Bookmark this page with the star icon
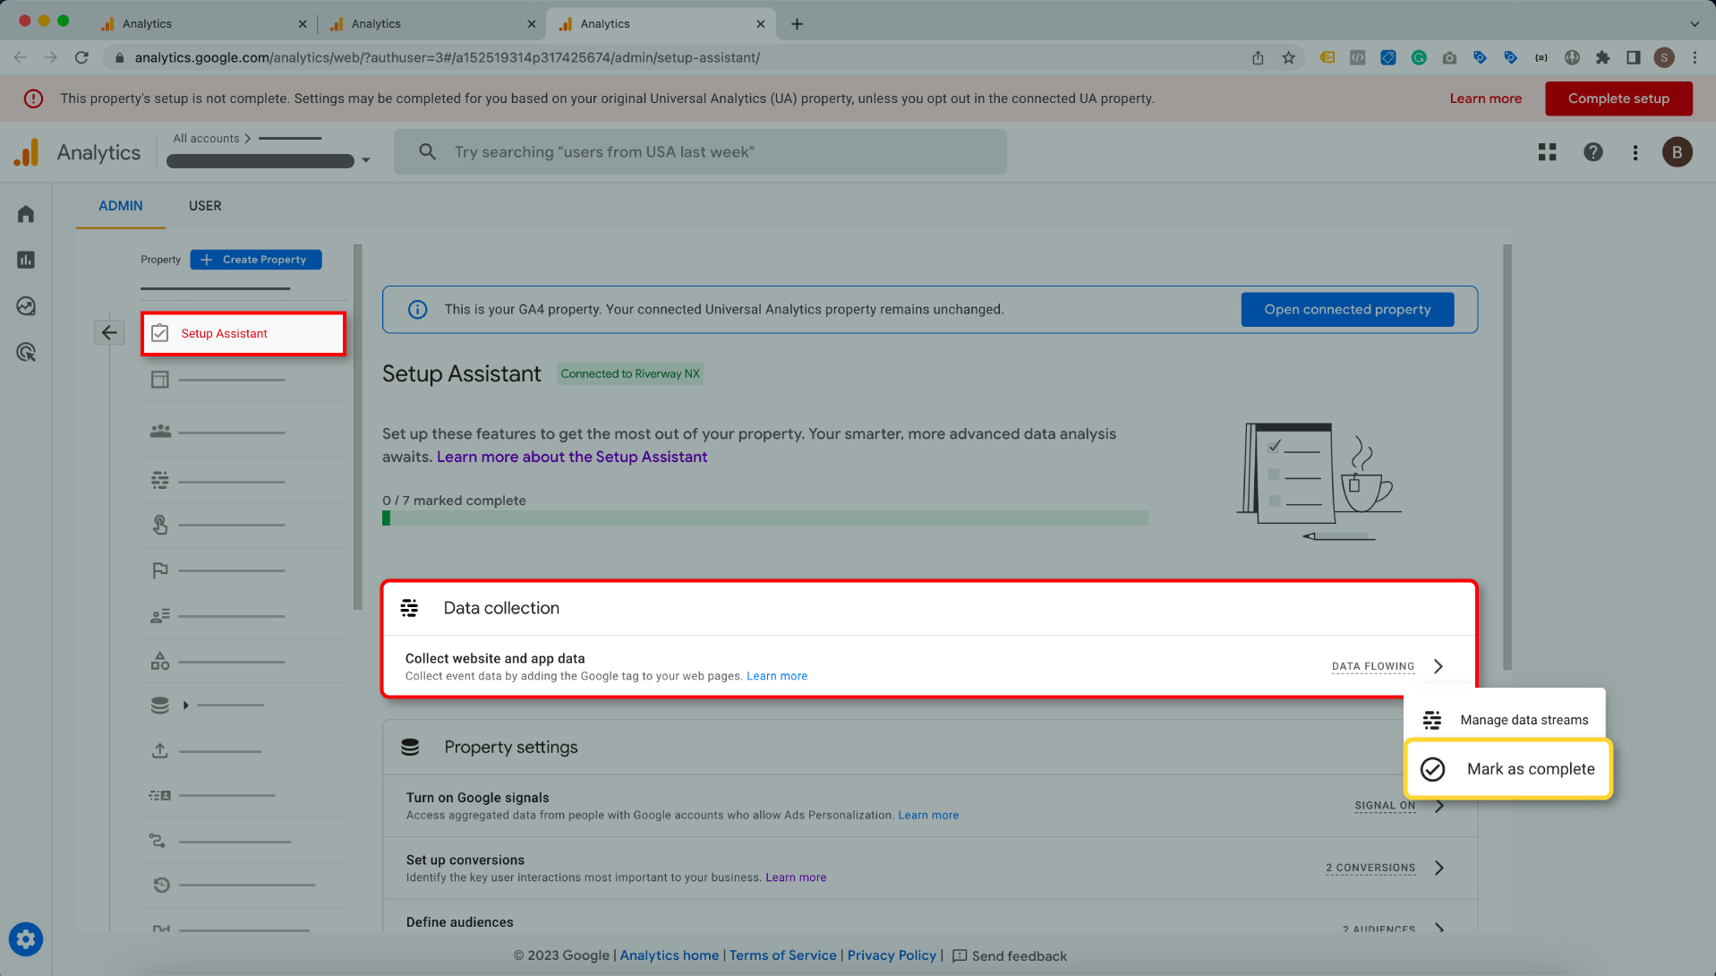1716x976 pixels. pyautogui.click(x=1288, y=57)
